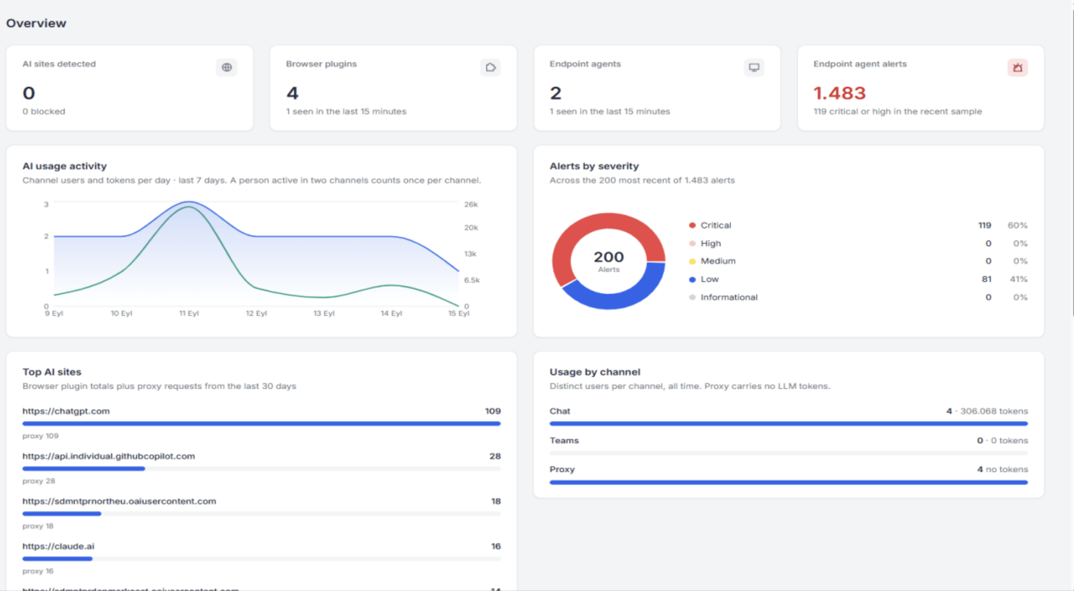Click the Chat channel usage bar
1074x591 pixels.
[789, 424]
